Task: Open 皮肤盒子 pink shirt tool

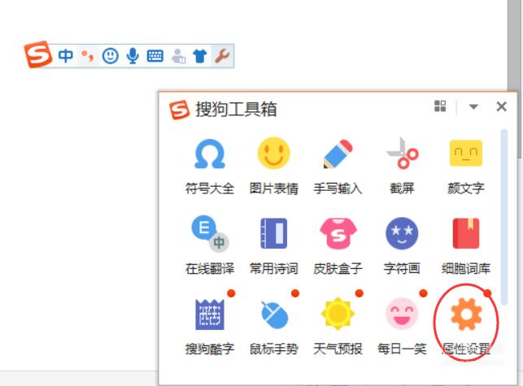Action: 338,245
